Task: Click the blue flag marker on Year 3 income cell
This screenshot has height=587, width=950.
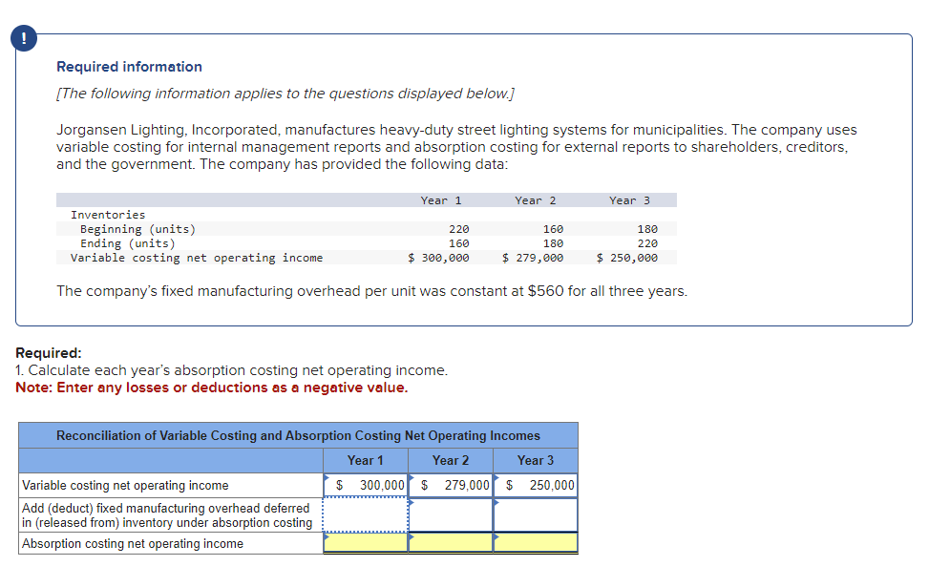Action: (x=496, y=479)
